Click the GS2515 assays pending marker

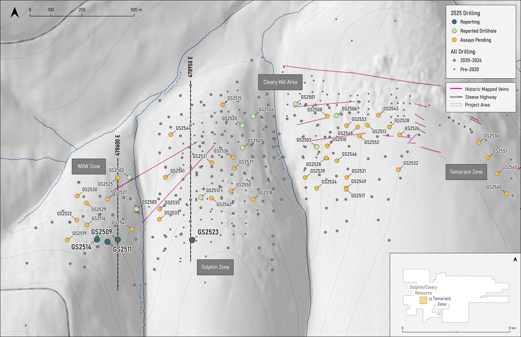tap(222, 105)
